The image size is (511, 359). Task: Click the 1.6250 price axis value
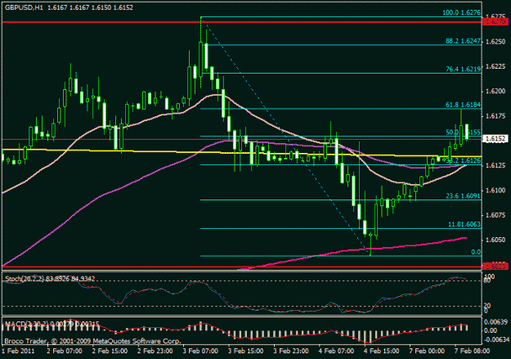pos(495,42)
